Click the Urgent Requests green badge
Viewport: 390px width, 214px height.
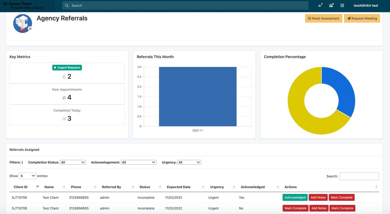pyautogui.click(x=67, y=67)
